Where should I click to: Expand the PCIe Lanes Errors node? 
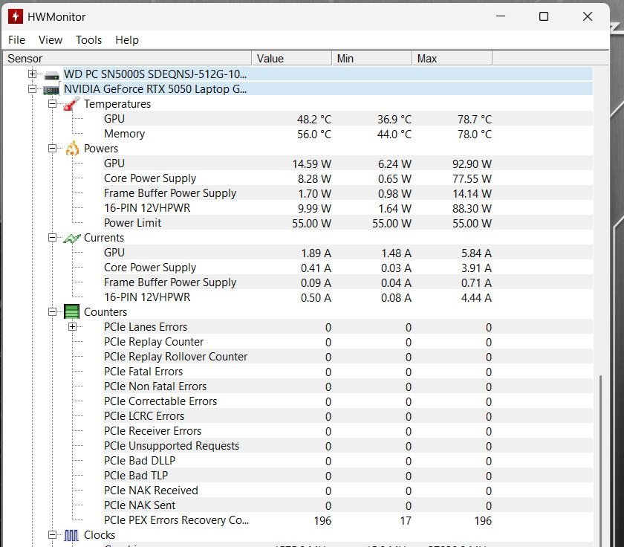(x=72, y=327)
